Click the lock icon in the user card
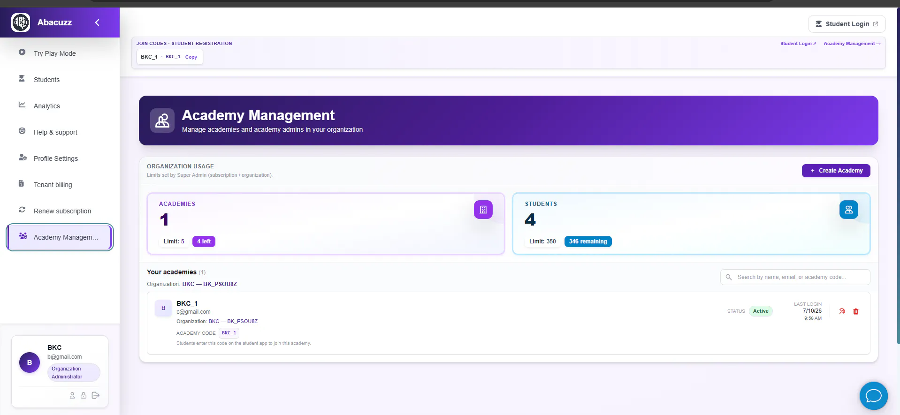The image size is (900, 415). click(x=84, y=395)
